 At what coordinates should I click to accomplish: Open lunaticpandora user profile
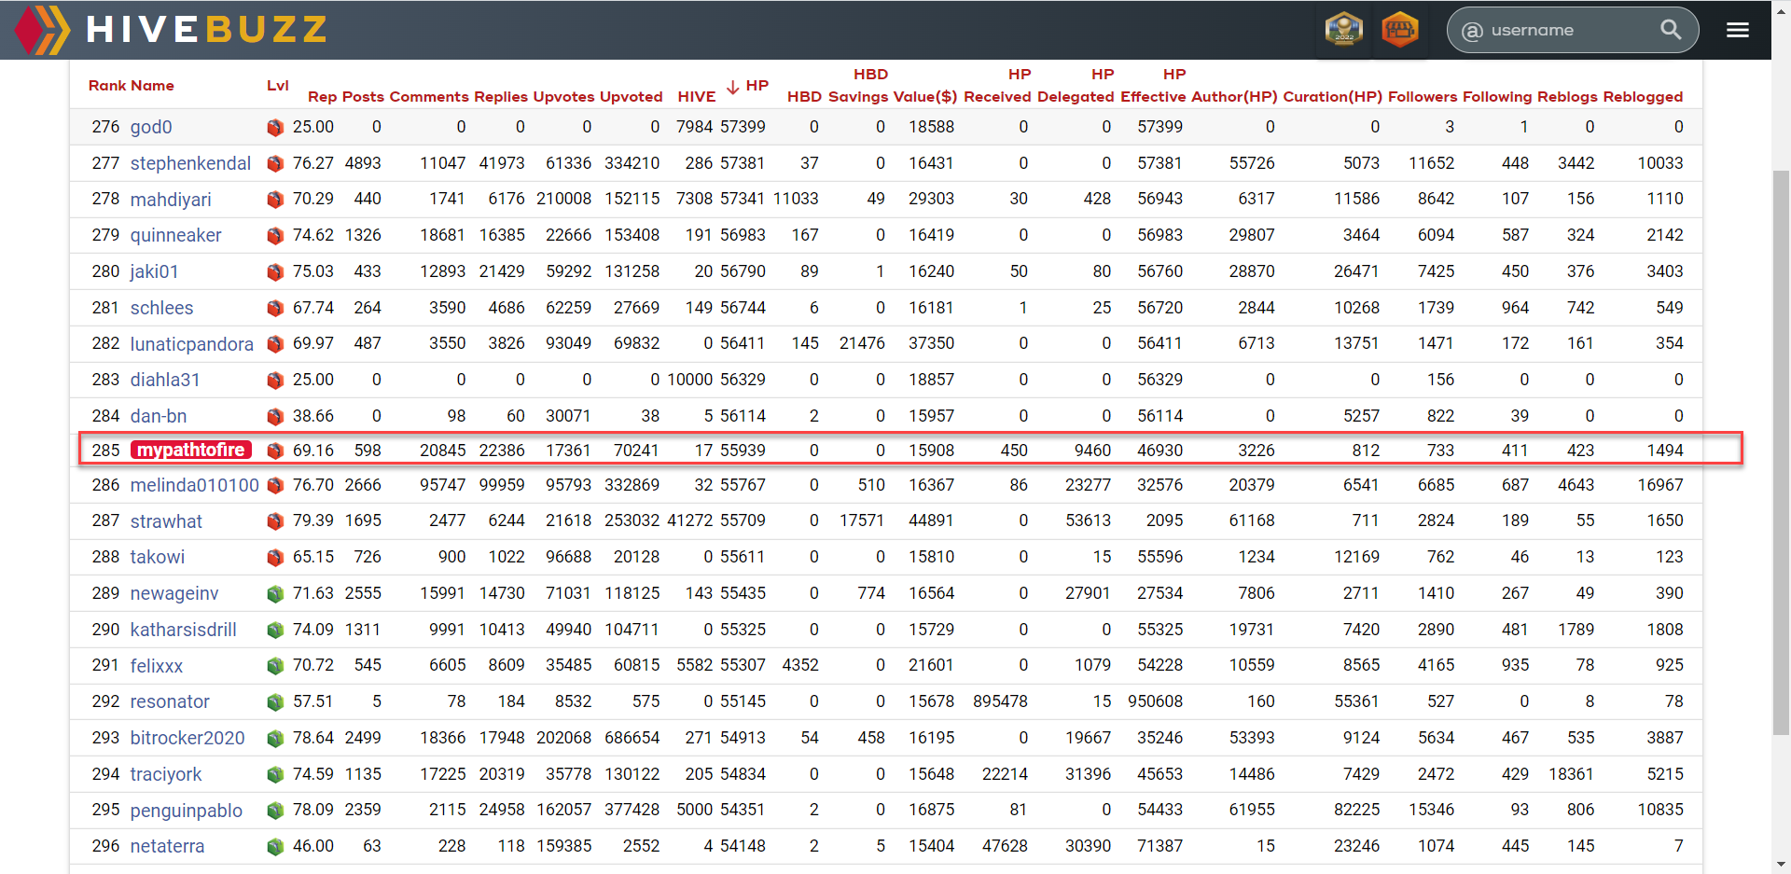click(191, 344)
